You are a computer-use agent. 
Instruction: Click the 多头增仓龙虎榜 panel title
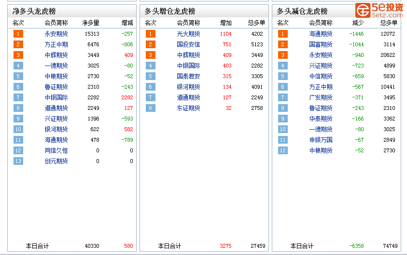pos(170,12)
